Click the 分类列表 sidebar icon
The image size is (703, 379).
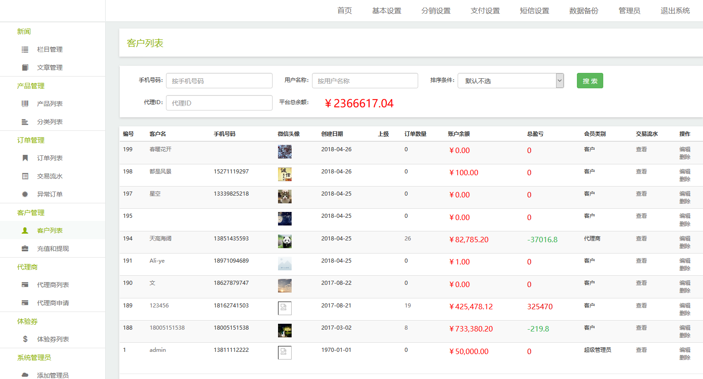click(25, 122)
